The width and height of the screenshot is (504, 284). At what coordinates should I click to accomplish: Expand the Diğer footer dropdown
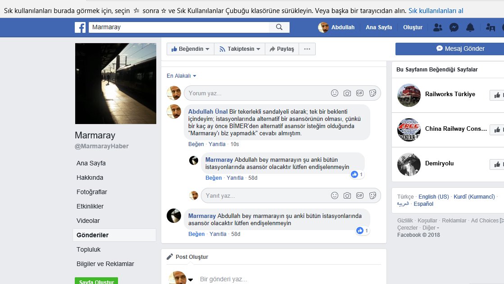431,228
